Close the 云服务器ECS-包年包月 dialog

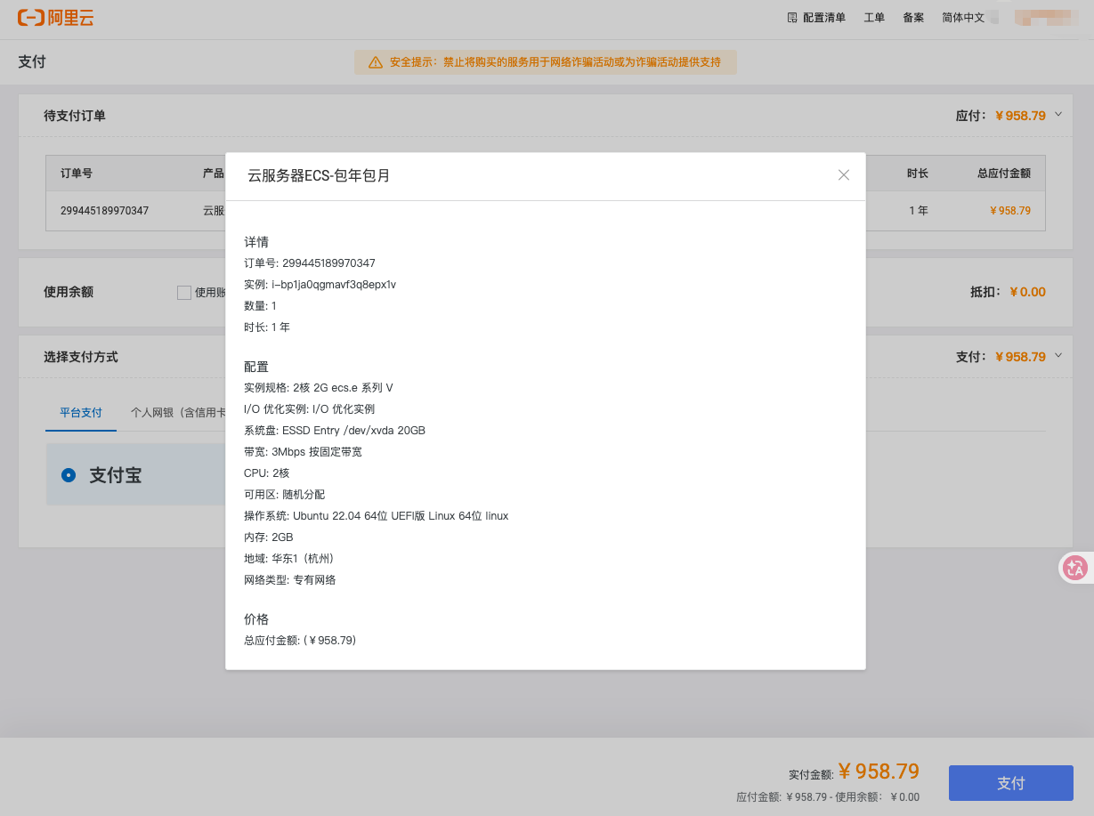844,175
